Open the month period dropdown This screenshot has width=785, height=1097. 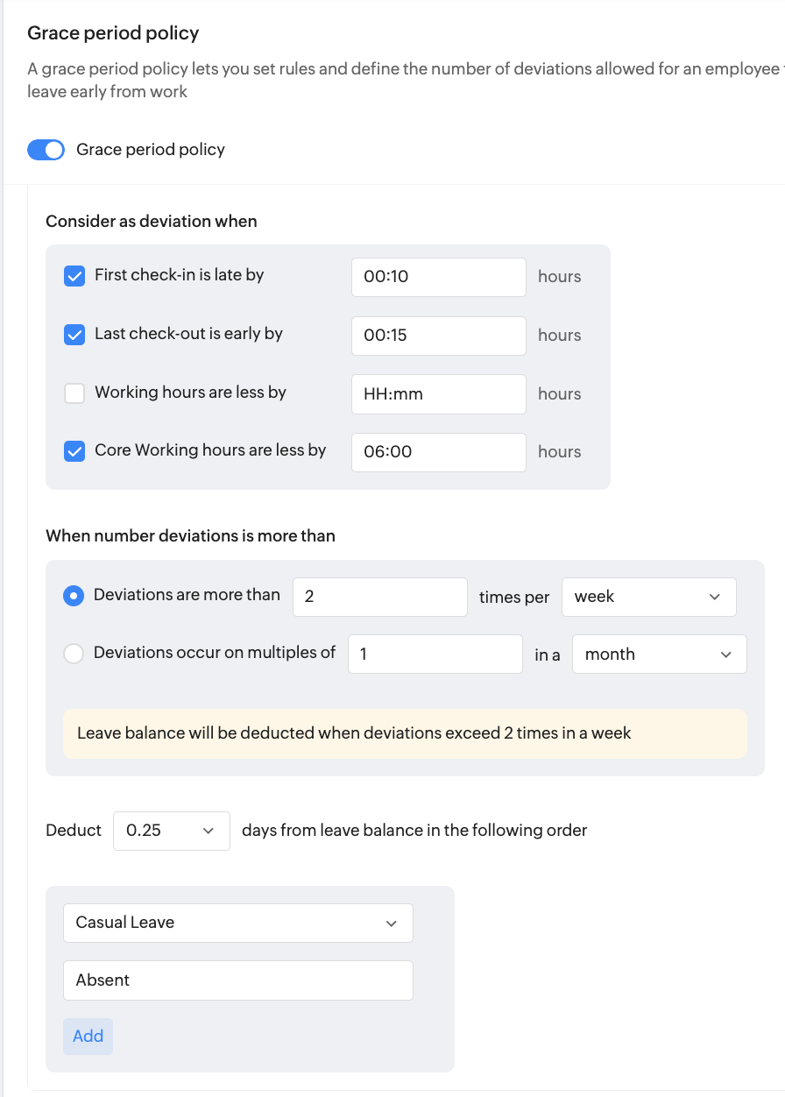(659, 655)
